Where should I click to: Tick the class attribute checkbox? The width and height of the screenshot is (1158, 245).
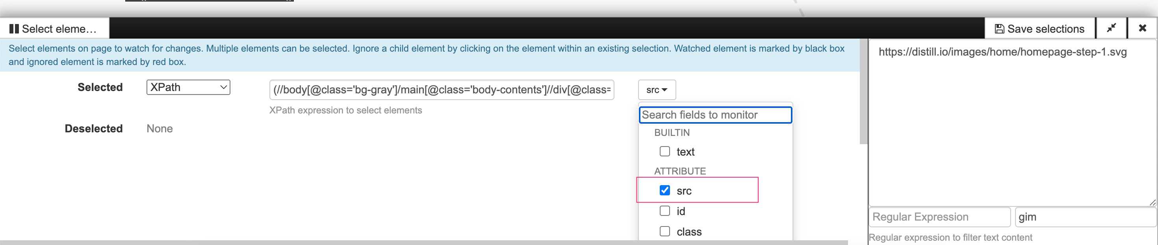(x=664, y=231)
